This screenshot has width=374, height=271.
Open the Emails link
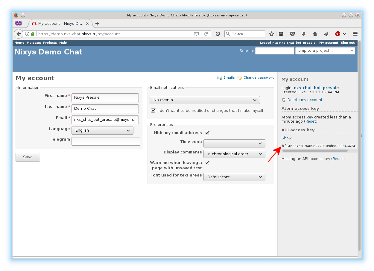click(x=229, y=77)
